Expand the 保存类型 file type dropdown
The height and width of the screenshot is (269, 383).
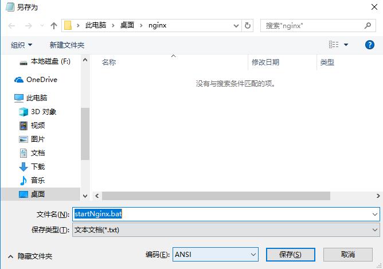point(226,230)
